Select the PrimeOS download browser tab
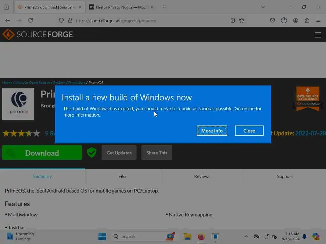 point(49,7)
